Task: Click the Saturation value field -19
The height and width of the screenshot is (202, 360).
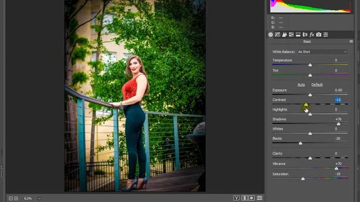Action: point(337,174)
